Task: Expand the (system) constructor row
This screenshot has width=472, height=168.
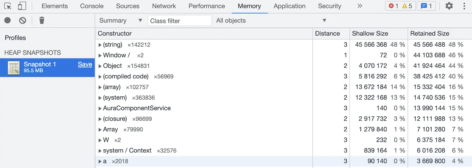Action: 100,98
